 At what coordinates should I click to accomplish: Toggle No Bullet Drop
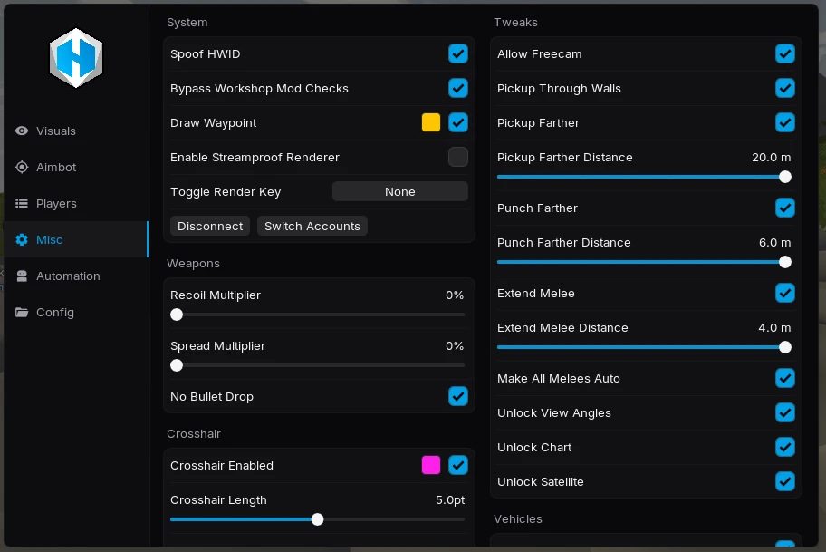458,396
